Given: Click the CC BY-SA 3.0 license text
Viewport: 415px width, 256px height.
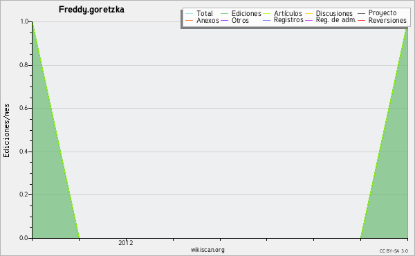Looking at the screenshot, I should pyautogui.click(x=394, y=251).
